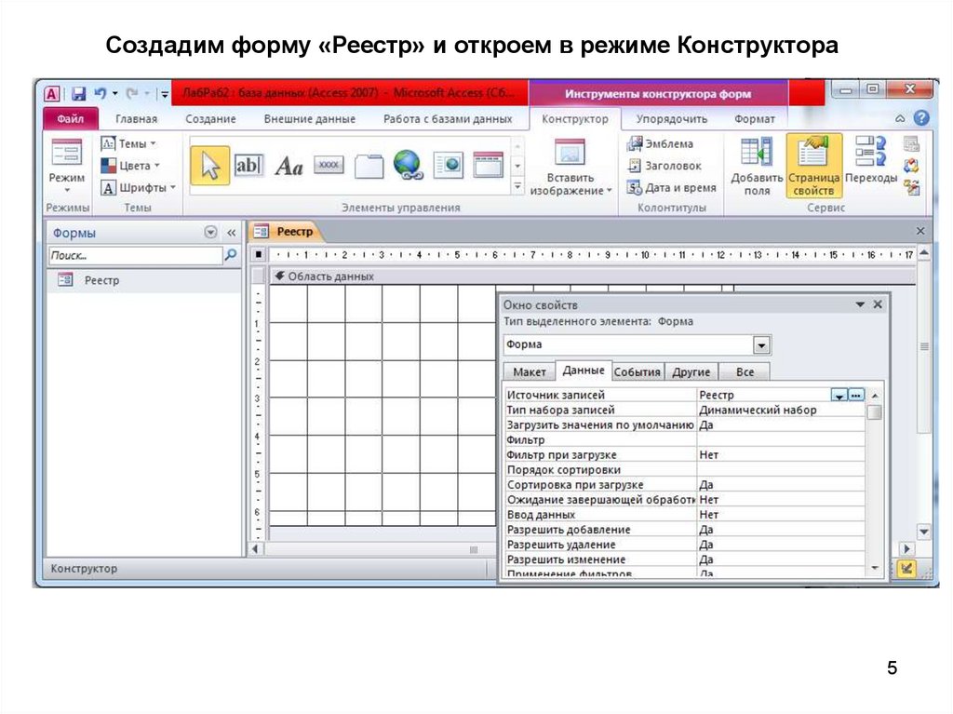Choose the Button control in ribbon
The image size is (953, 714).
(x=329, y=166)
